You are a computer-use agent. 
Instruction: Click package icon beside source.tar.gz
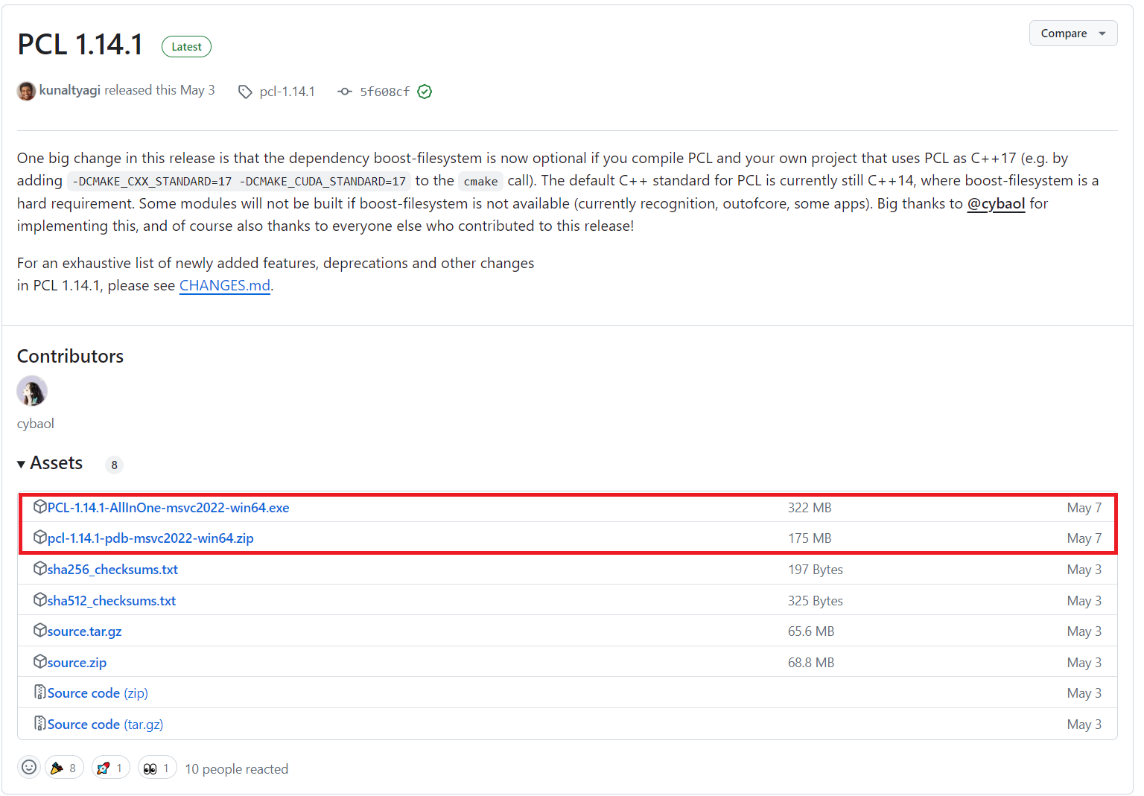pos(40,630)
